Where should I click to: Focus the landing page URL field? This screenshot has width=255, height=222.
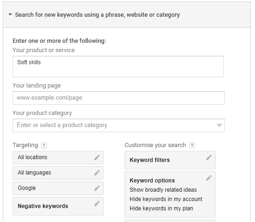(x=118, y=98)
